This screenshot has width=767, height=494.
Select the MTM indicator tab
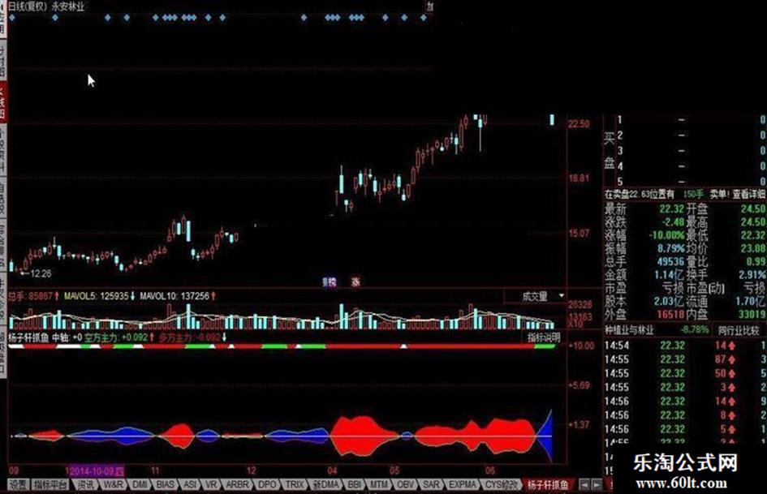coord(378,484)
